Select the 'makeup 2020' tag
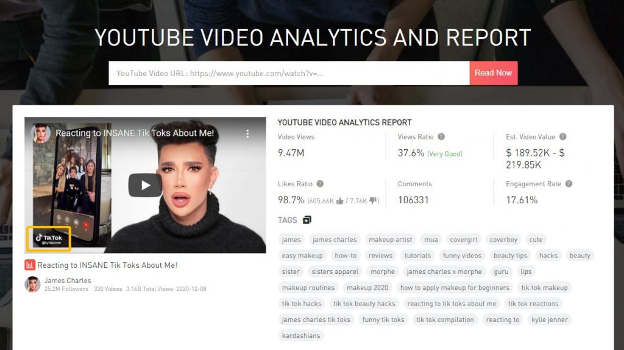This screenshot has height=350, width=624. click(x=367, y=287)
